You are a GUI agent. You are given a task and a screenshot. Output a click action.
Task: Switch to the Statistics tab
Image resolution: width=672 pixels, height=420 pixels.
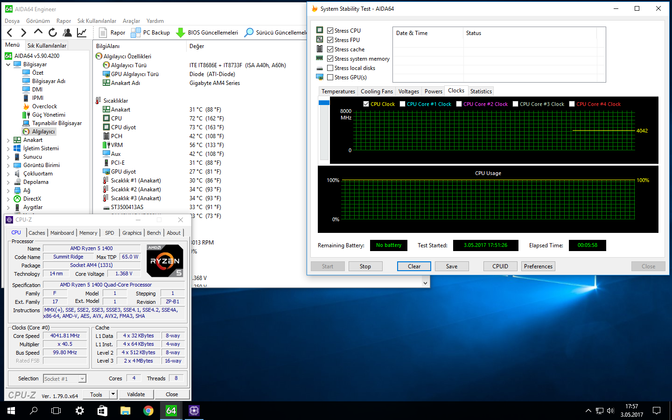(481, 91)
